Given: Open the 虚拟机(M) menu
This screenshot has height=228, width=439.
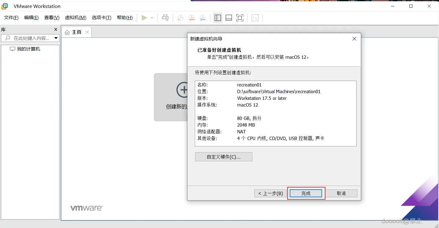Looking at the screenshot, I should pos(75,17).
